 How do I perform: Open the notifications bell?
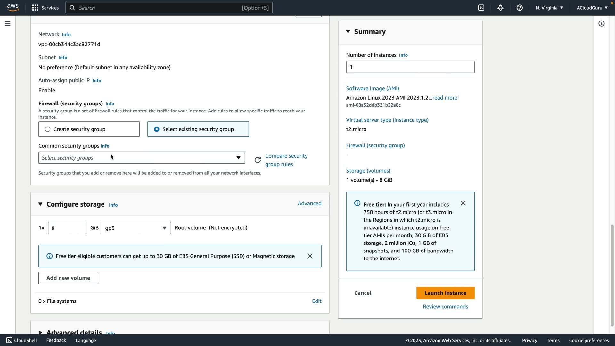pyautogui.click(x=500, y=8)
